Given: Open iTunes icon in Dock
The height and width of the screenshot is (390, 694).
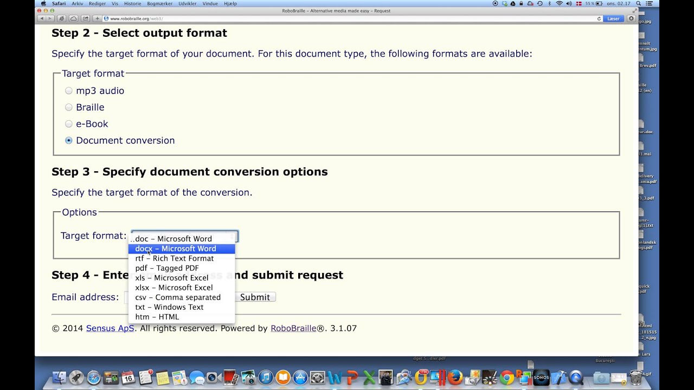Looking at the screenshot, I should pos(265,378).
